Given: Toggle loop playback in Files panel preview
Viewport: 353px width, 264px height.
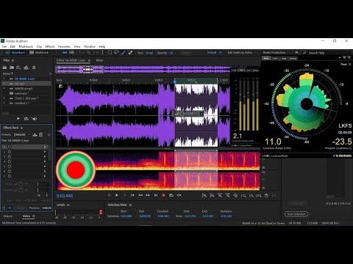Looking at the screenshot, I should [26, 119].
